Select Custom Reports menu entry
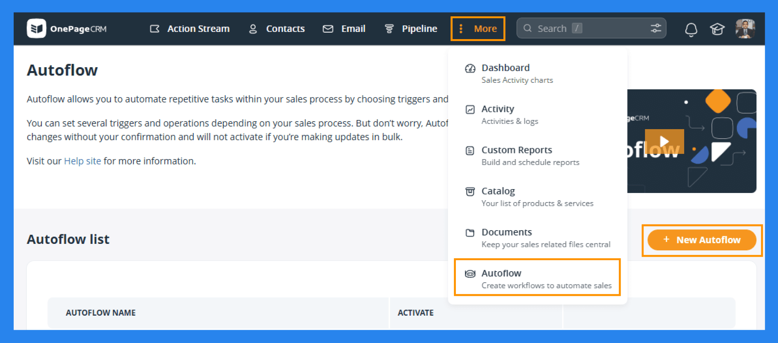Viewport: 778px width, 343px height. pos(538,156)
